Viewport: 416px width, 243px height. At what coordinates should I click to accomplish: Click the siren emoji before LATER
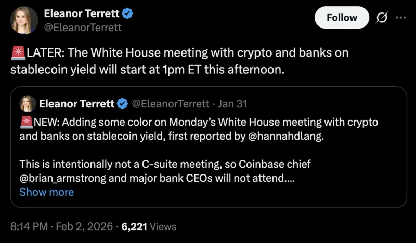pos(18,53)
